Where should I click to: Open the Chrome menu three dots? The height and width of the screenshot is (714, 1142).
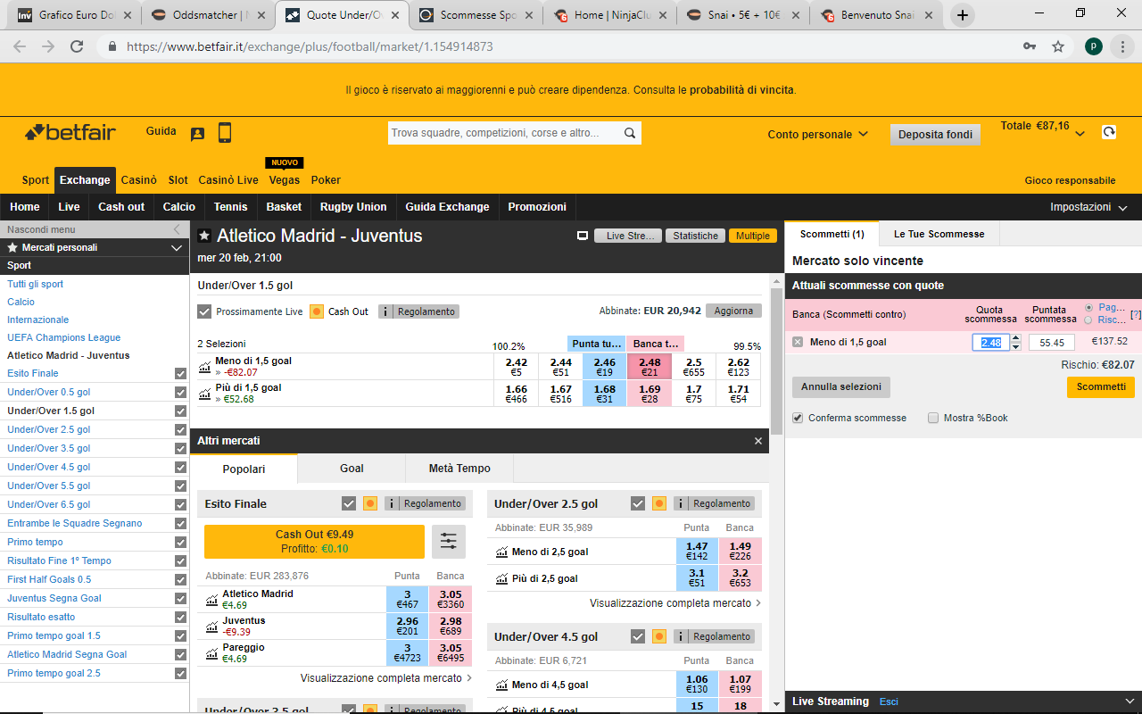pyautogui.click(x=1121, y=46)
